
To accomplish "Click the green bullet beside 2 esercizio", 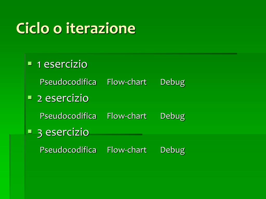I will [x=30, y=98].
